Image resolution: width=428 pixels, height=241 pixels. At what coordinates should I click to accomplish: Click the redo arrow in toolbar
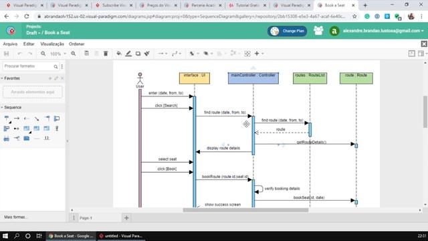30,54
